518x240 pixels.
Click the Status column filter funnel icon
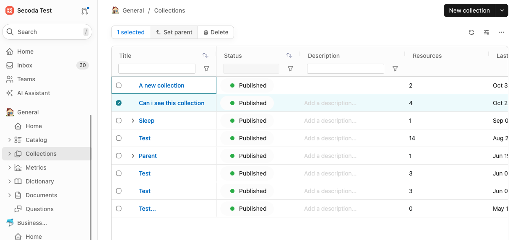290,69
